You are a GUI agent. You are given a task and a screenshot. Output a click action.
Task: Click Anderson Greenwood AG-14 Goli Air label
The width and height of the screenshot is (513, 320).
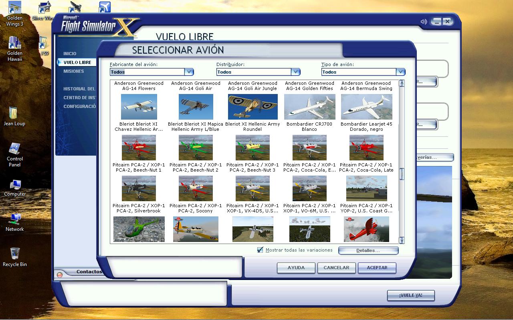coord(196,86)
